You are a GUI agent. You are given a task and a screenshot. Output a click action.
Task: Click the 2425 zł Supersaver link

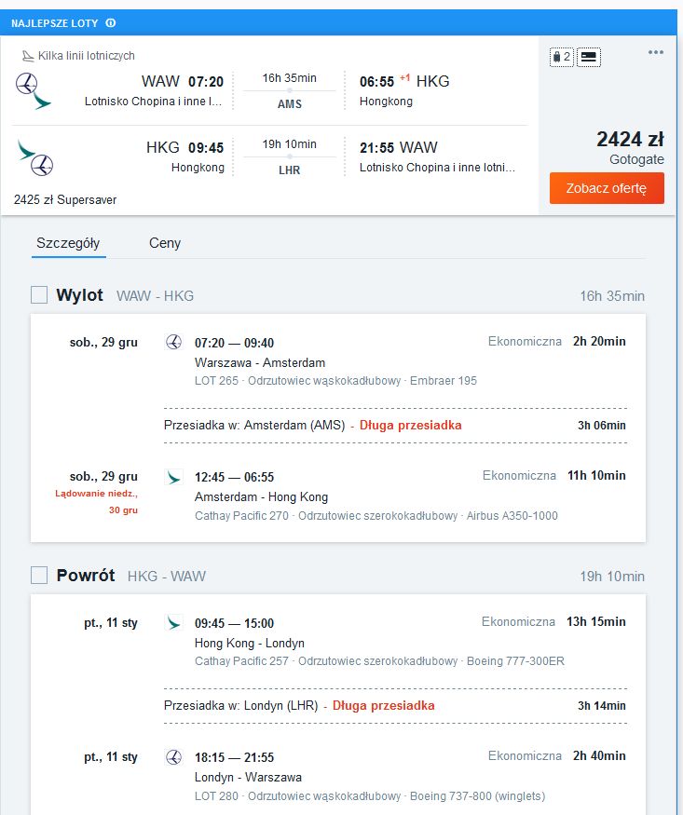pos(65,200)
